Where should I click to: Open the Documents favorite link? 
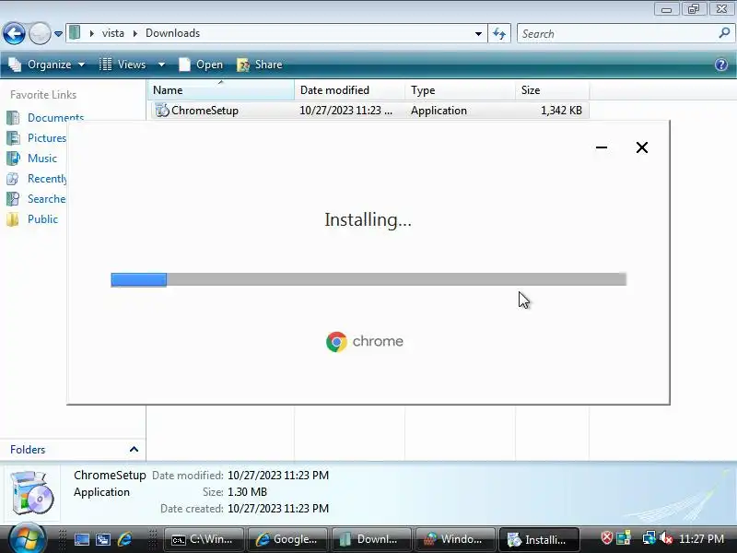(55, 118)
